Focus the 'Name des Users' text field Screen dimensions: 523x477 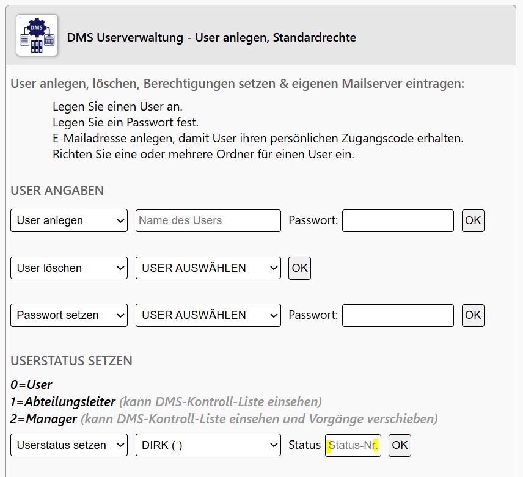(208, 220)
